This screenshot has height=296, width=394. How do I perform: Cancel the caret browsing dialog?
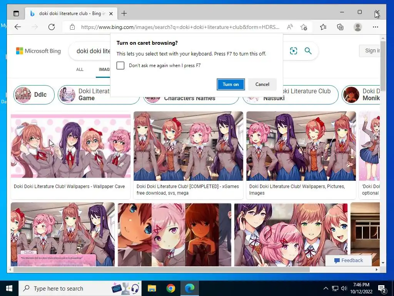click(262, 84)
